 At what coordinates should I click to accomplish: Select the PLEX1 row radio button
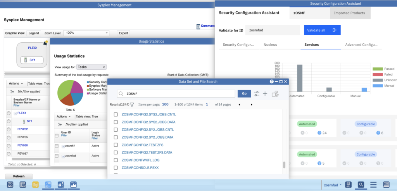(9, 113)
